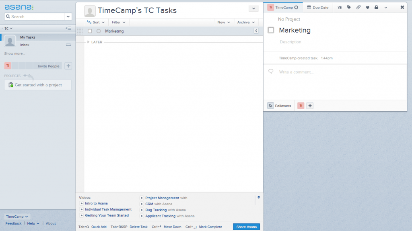Click the Delete Task shortcut hint
This screenshot has width=412, height=231.
[x=138, y=227]
